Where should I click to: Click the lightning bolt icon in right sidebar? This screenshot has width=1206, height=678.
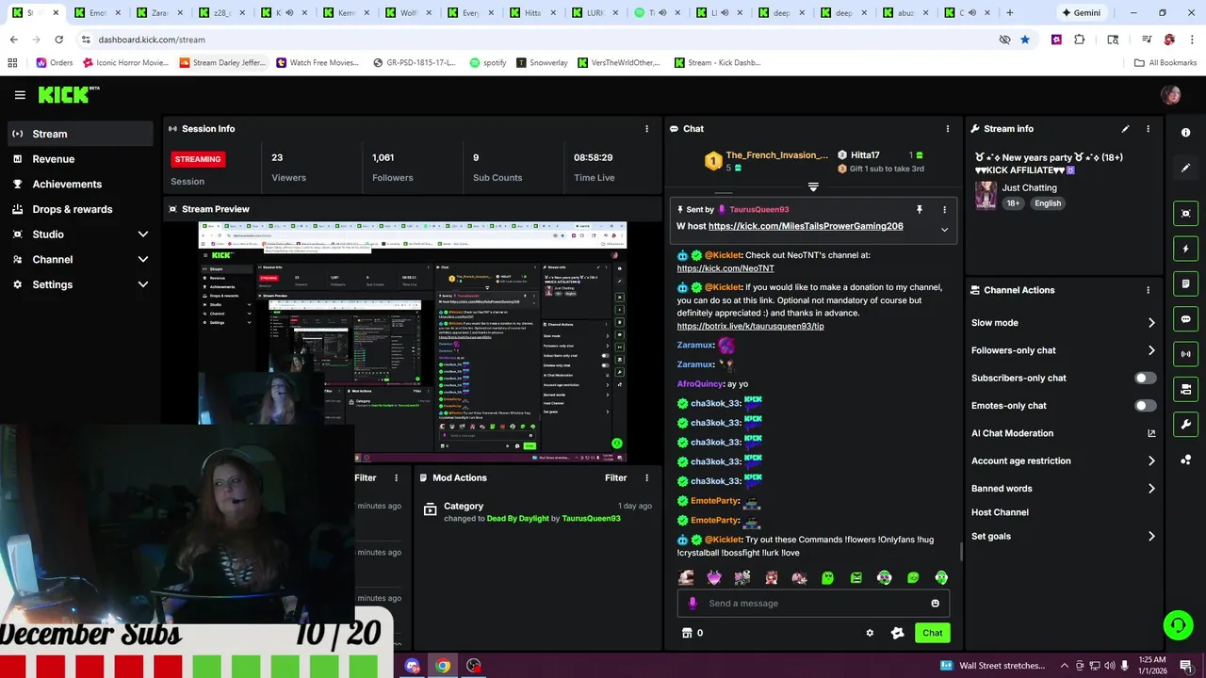[1185, 249]
